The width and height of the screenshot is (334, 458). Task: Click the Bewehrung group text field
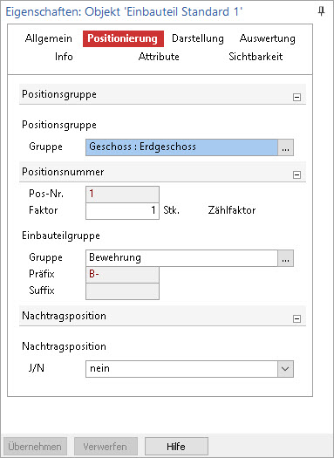point(181,258)
